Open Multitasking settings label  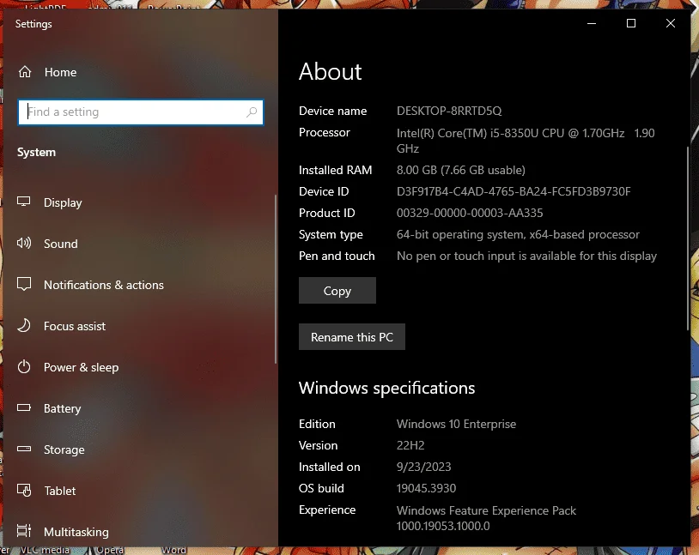76,532
